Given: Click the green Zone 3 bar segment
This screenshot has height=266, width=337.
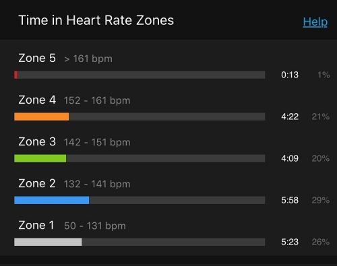Looking at the screenshot, I should (40, 158).
